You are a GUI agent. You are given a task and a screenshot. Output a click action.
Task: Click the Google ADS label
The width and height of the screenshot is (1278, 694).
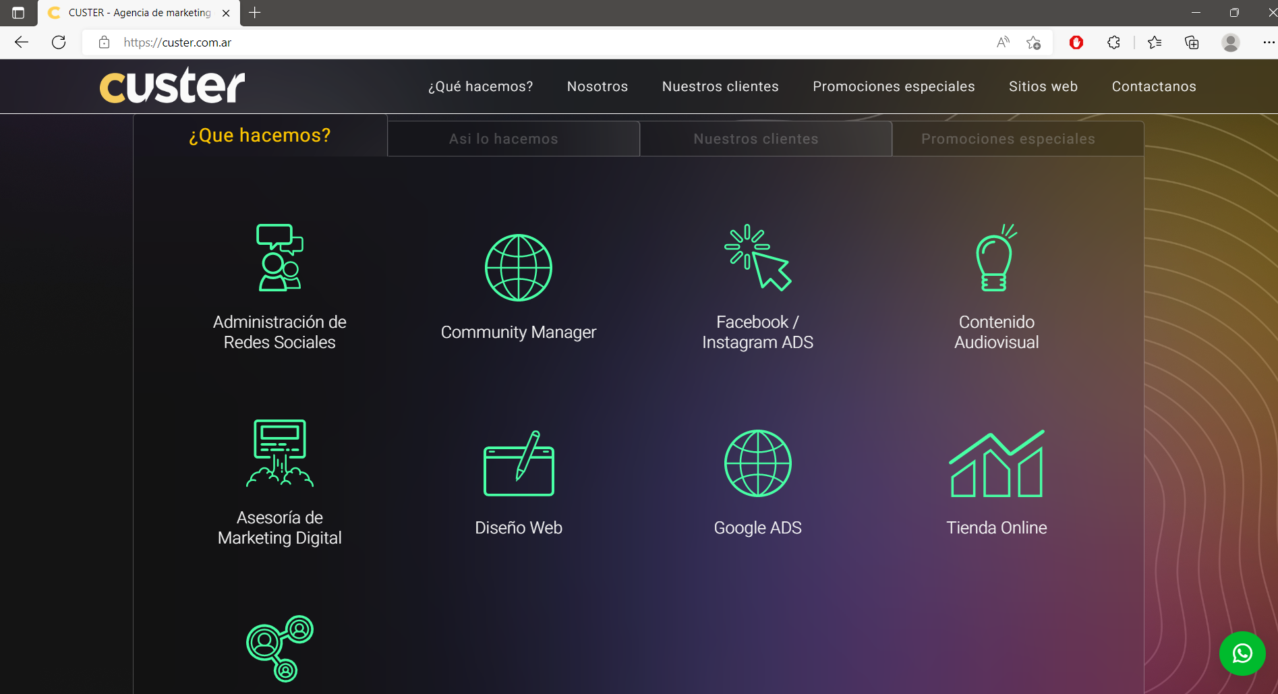point(757,527)
